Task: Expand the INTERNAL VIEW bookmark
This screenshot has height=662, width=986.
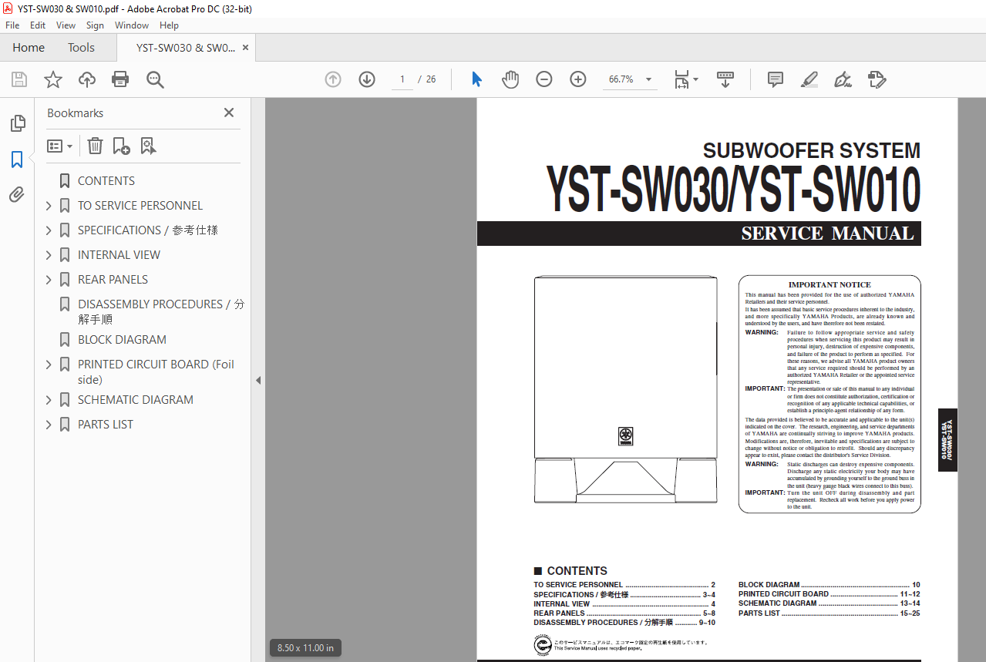Action: click(49, 255)
